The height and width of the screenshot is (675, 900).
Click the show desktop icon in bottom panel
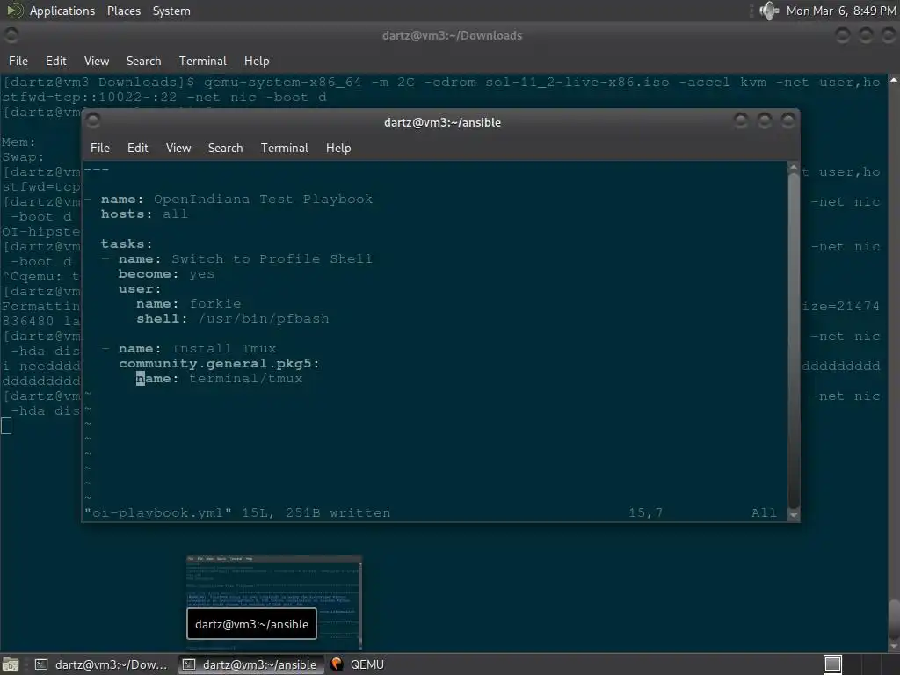pos(11,664)
